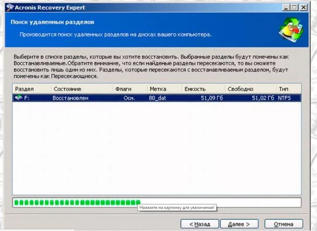The width and height of the screenshot is (317, 231).
Task: Click the Acronis Recovery Expert title bar icon
Action: point(10,8)
